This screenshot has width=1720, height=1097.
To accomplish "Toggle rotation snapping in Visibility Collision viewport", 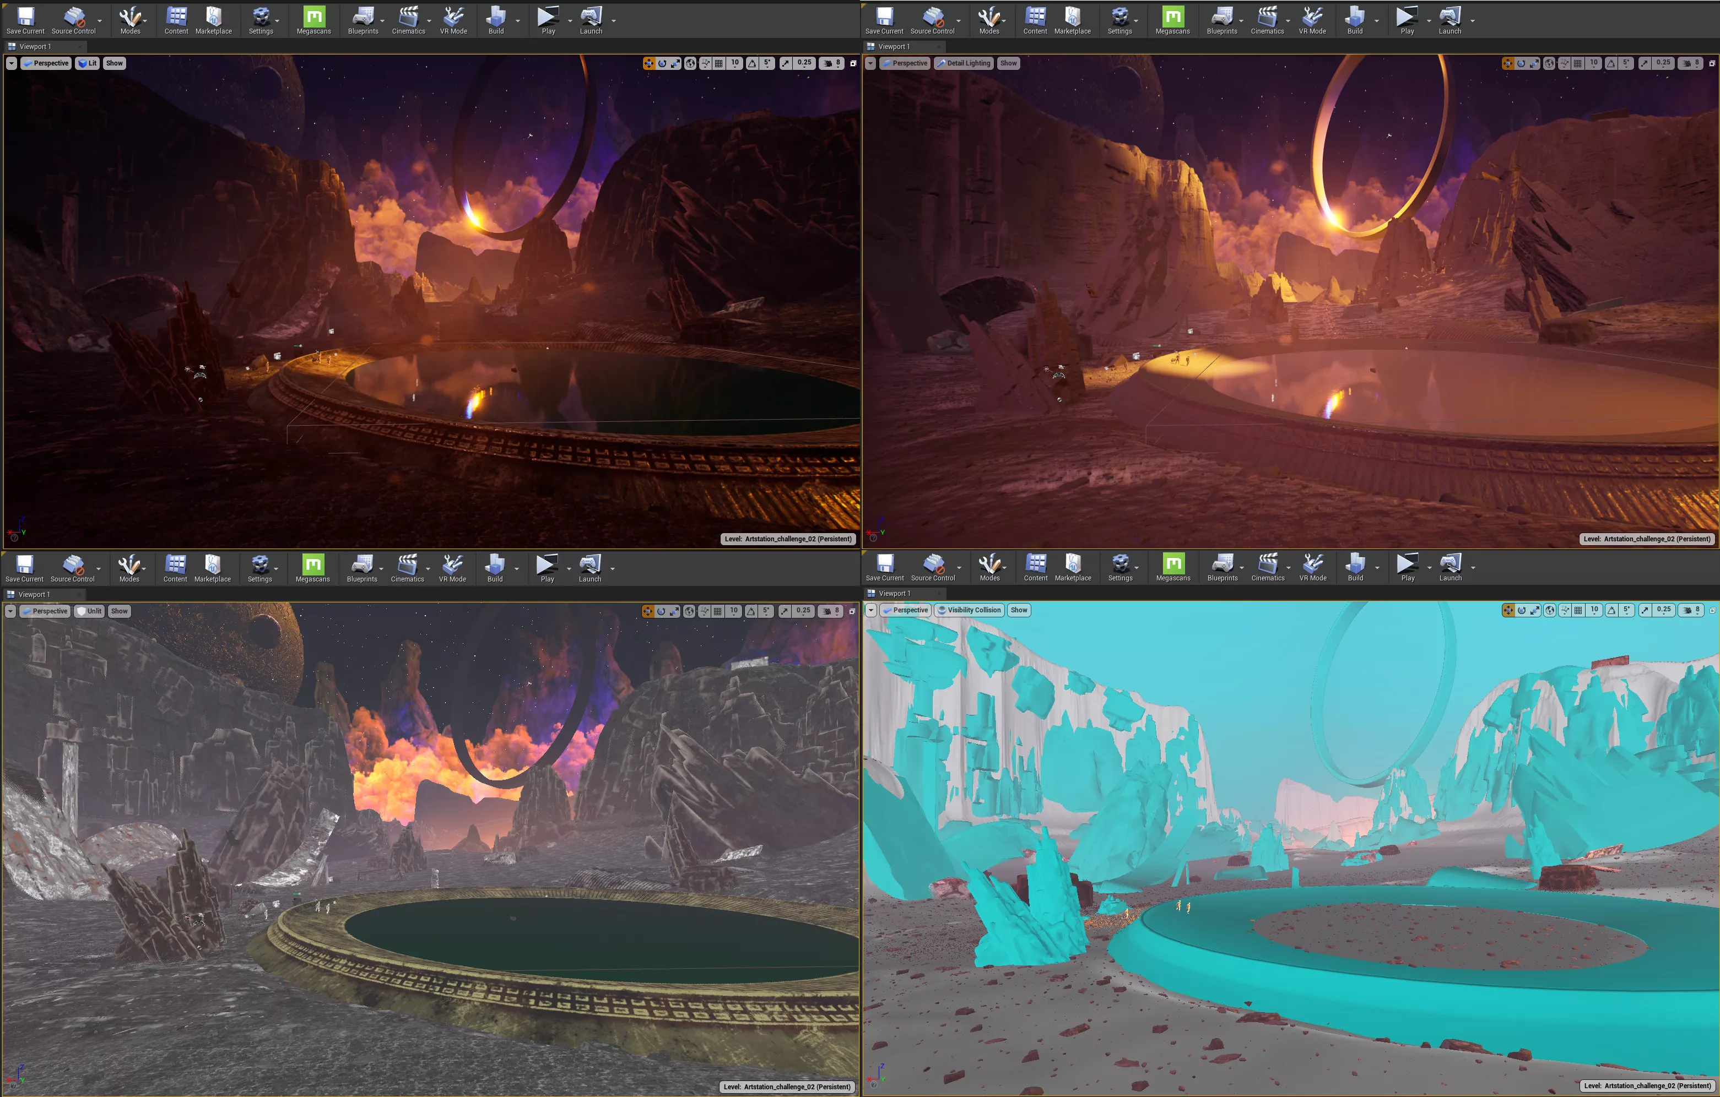I will point(1611,611).
